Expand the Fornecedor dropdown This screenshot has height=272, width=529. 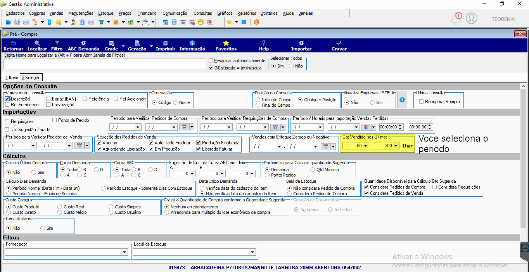pyautogui.click(x=124, y=252)
